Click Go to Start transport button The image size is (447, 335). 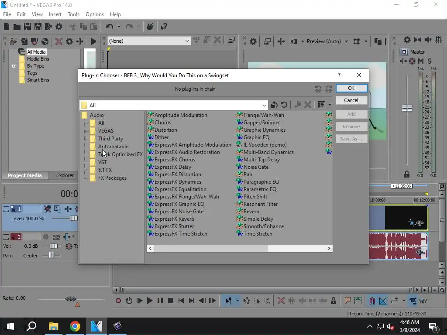point(181,301)
